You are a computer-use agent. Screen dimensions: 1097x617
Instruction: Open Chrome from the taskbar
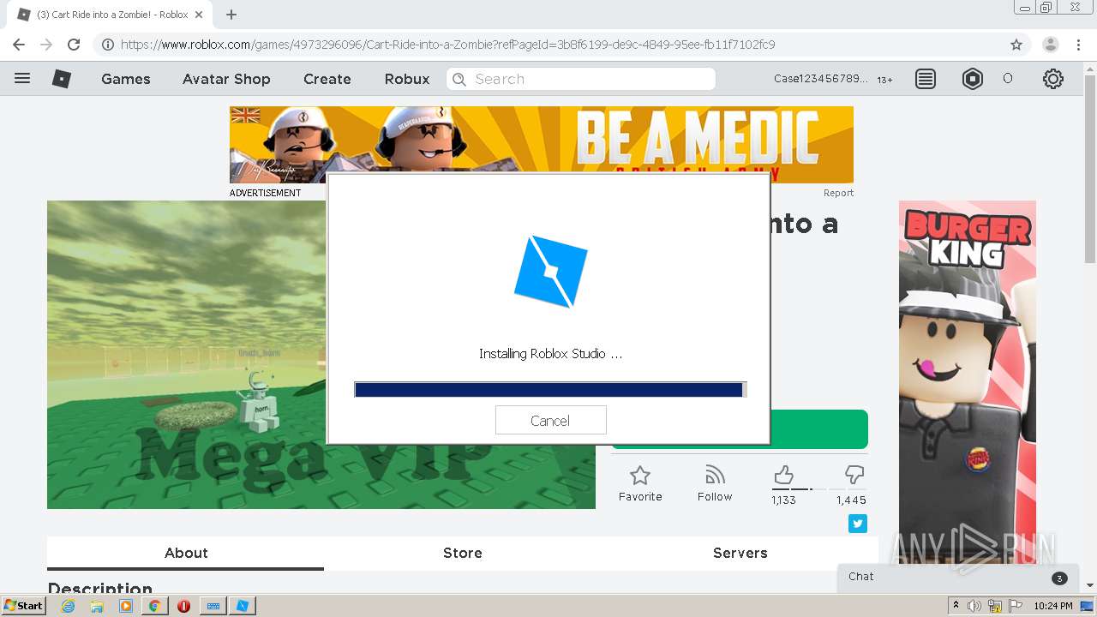coord(155,606)
